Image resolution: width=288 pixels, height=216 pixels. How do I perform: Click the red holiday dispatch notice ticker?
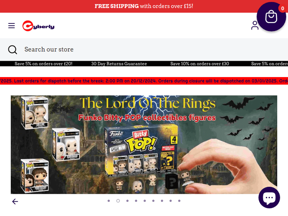[x=144, y=81]
